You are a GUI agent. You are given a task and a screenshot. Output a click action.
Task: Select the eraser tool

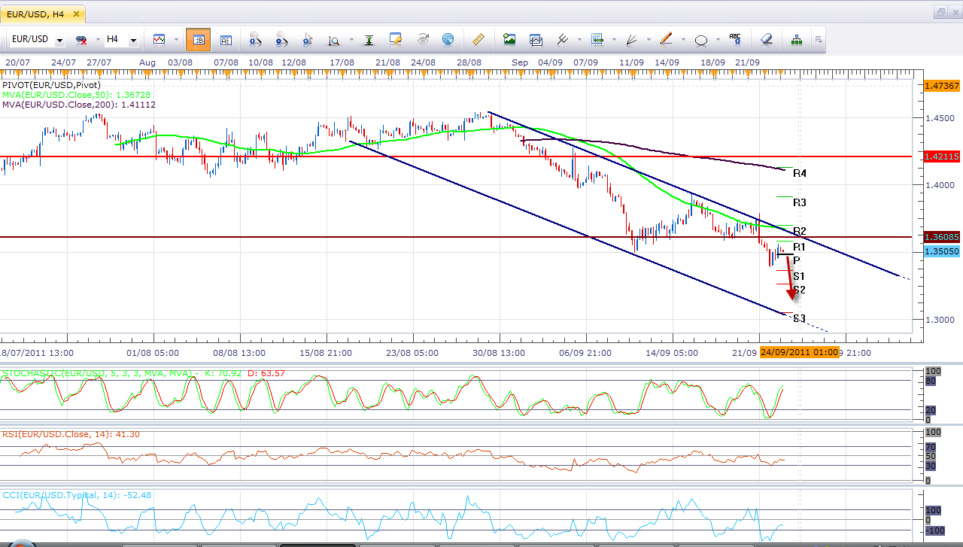(766, 39)
